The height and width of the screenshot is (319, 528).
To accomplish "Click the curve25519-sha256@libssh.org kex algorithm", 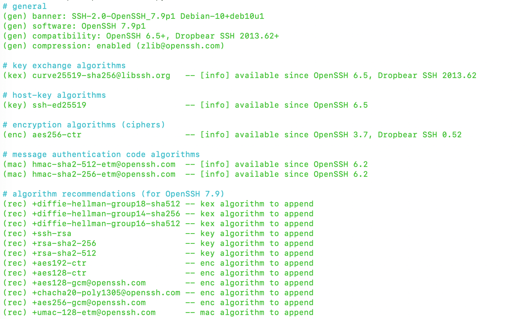I will pos(102,76).
